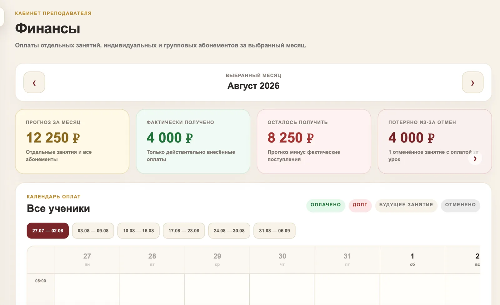Click day 28 вт column header

(x=152, y=260)
